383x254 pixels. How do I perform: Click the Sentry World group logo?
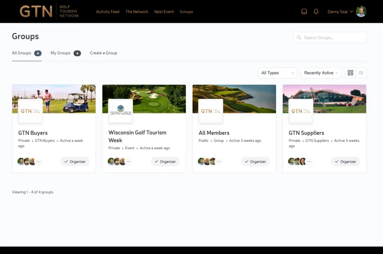click(x=120, y=111)
